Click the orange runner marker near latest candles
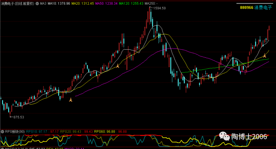The image size is (276, 149). pyautogui.click(x=264, y=56)
